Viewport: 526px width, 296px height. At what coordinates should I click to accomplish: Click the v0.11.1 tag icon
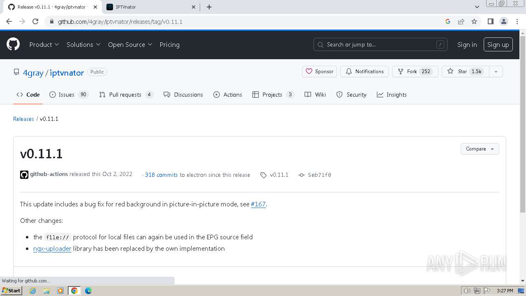[263, 175]
